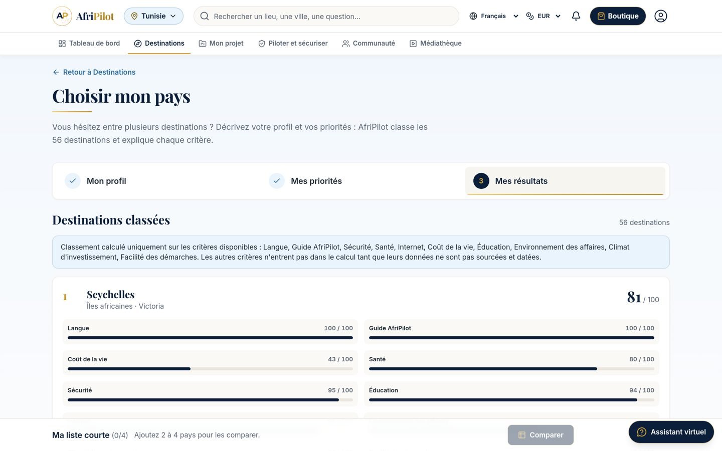Click the Éducation 94 / 100 score value
The image size is (722, 451).
point(642,390)
